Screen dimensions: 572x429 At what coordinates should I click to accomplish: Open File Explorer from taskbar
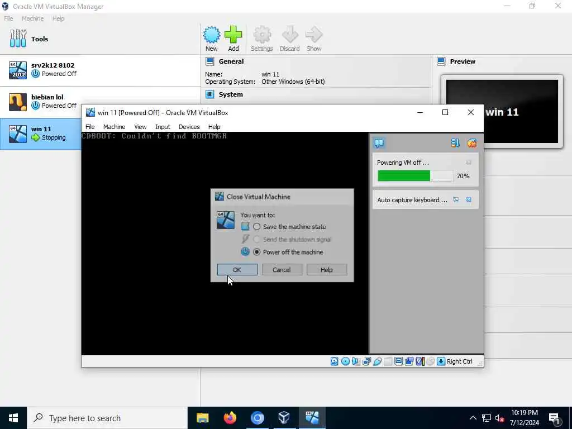[202, 418]
